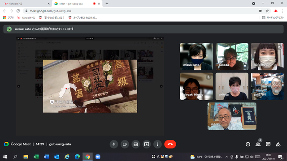Mute the microphone in Meet controls
287x161 pixels.
(x=113, y=144)
